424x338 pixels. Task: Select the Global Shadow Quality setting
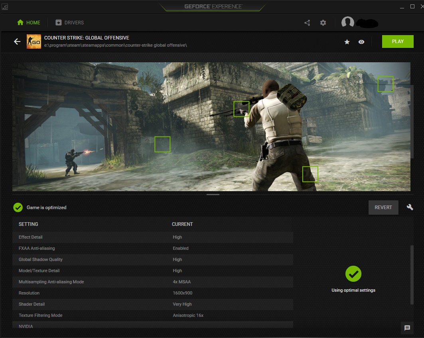(x=153, y=259)
